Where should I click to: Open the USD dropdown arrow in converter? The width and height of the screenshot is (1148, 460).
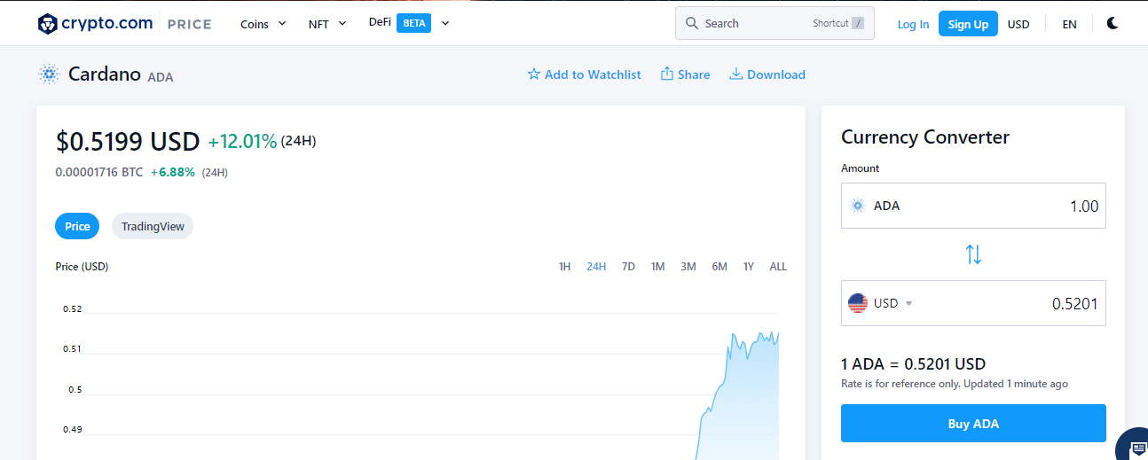908,303
